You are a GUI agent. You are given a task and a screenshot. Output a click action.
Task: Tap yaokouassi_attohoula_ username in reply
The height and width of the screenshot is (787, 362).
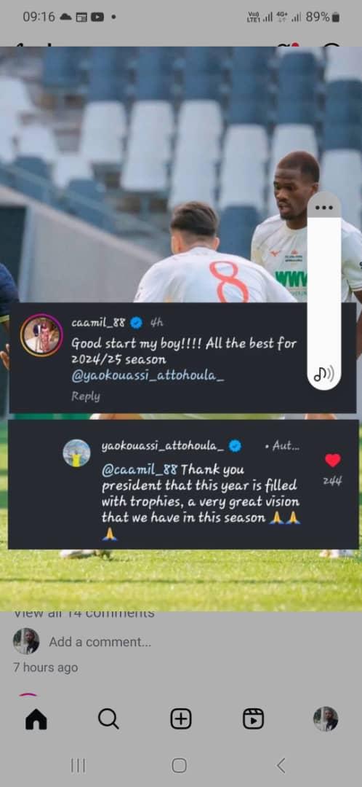pos(163,446)
